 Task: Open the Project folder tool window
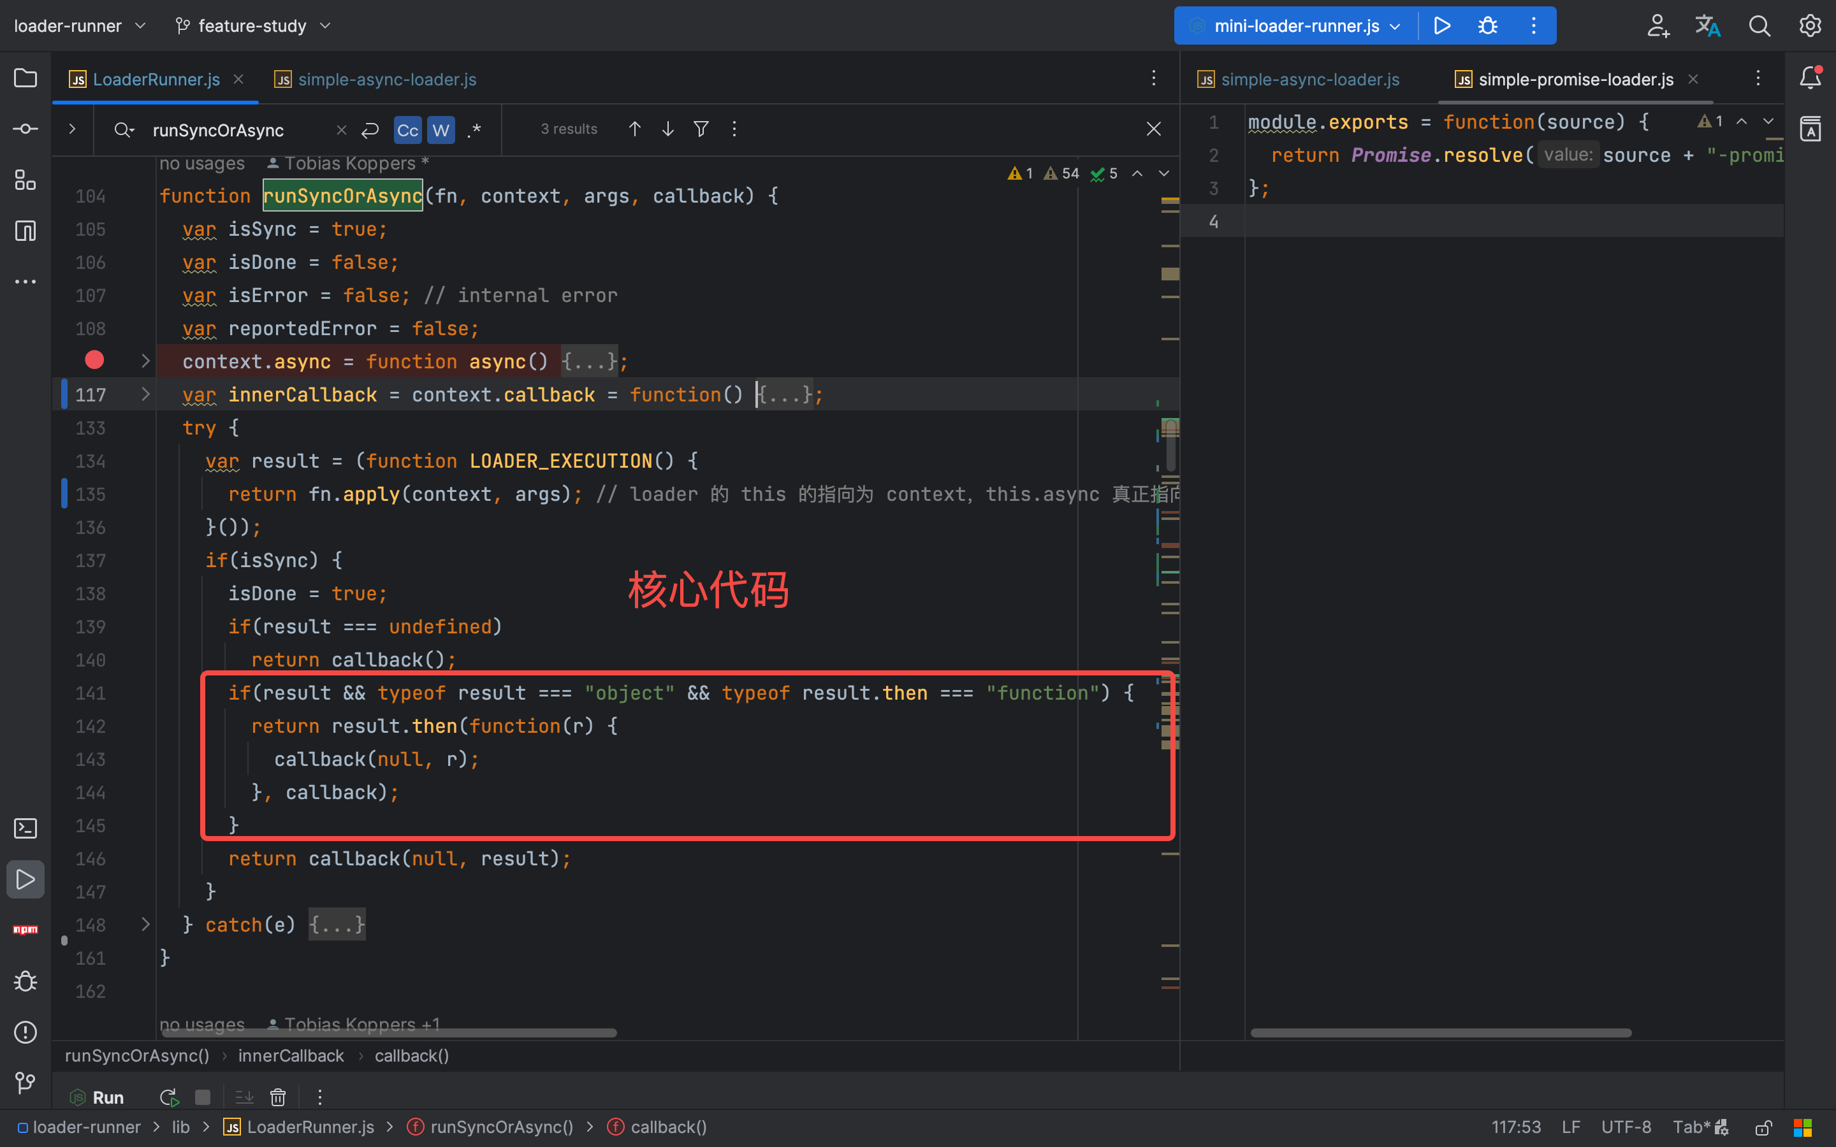(x=25, y=78)
